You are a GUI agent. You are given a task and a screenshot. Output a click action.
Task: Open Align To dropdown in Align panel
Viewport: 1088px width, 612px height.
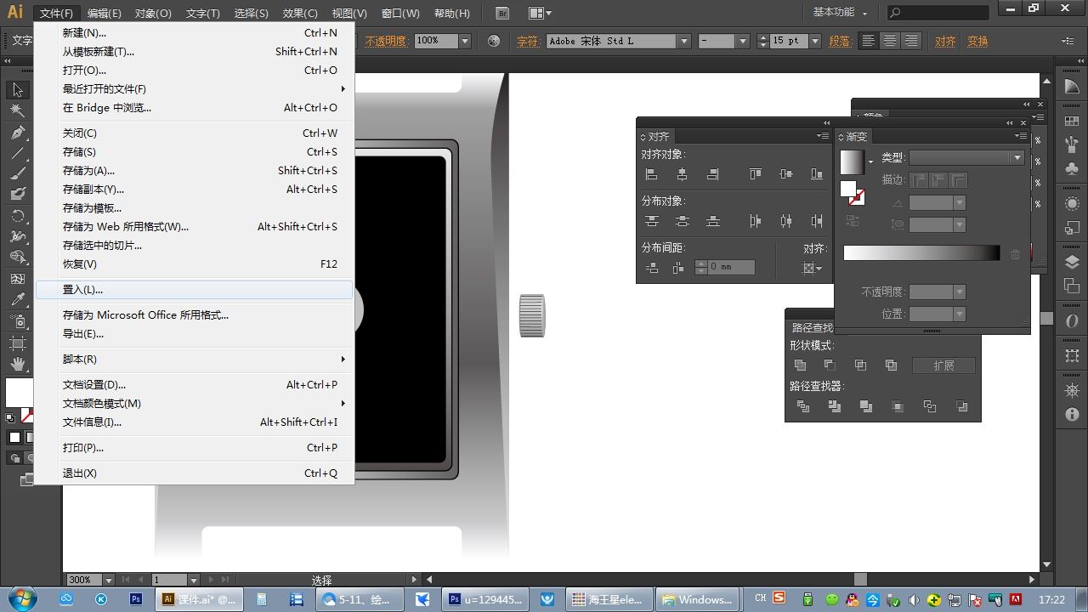[x=813, y=268]
